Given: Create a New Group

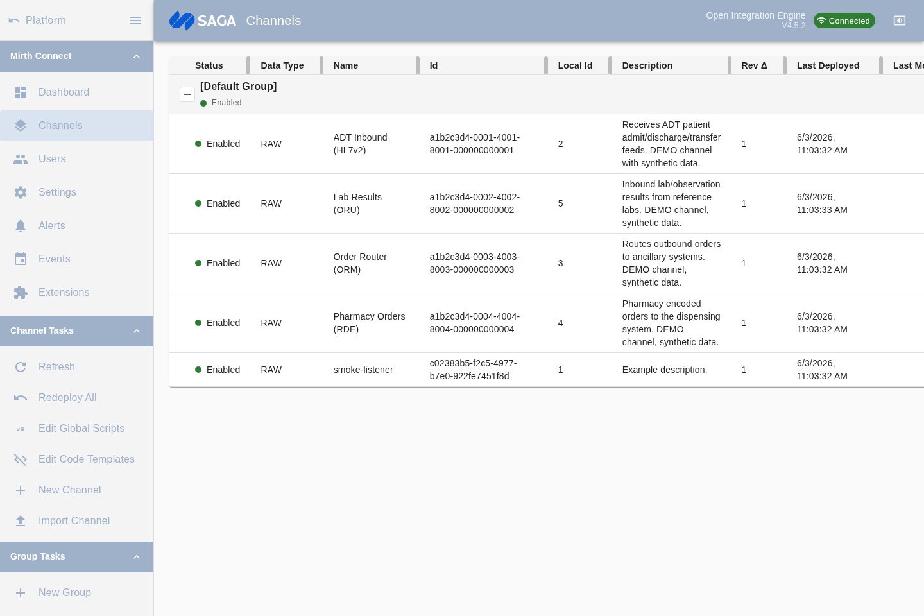Looking at the screenshot, I should pyautogui.click(x=77, y=593).
